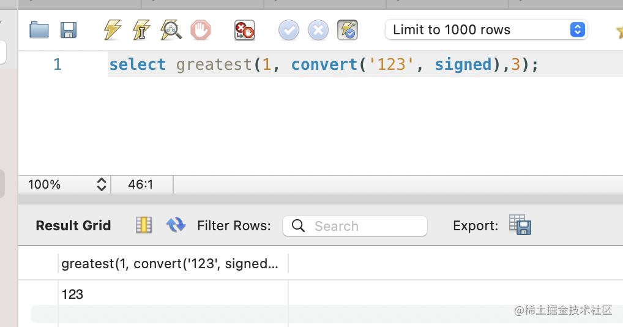Viewport: 623px width, 327px height.
Task: Commit the transaction with the checkmark icon
Action: pyautogui.click(x=288, y=29)
